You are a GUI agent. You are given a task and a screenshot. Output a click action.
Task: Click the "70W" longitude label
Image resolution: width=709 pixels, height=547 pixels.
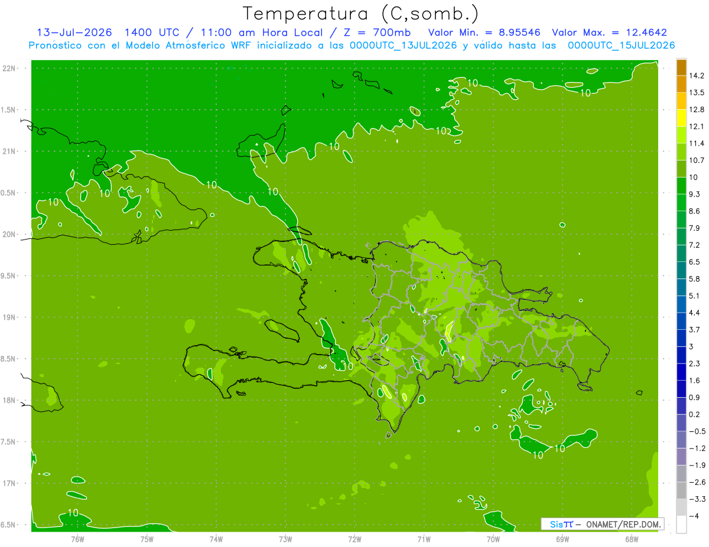click(493, 539)
